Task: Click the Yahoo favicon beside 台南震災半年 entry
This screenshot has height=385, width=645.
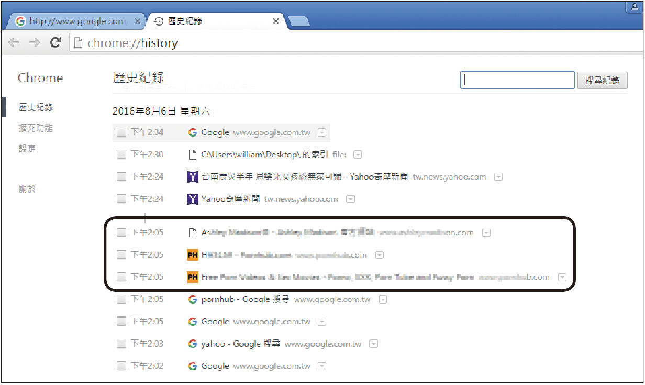Action: click(193, 177)
